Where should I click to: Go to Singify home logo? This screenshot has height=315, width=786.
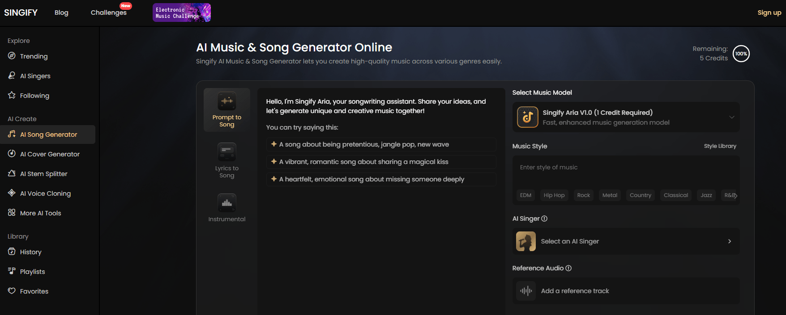tap(21, 13)
